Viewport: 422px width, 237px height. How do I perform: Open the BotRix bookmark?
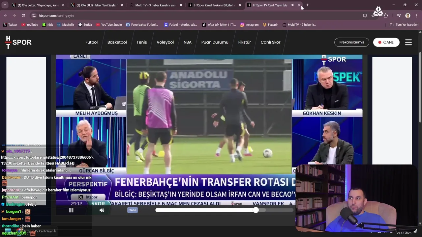[85, 25]
